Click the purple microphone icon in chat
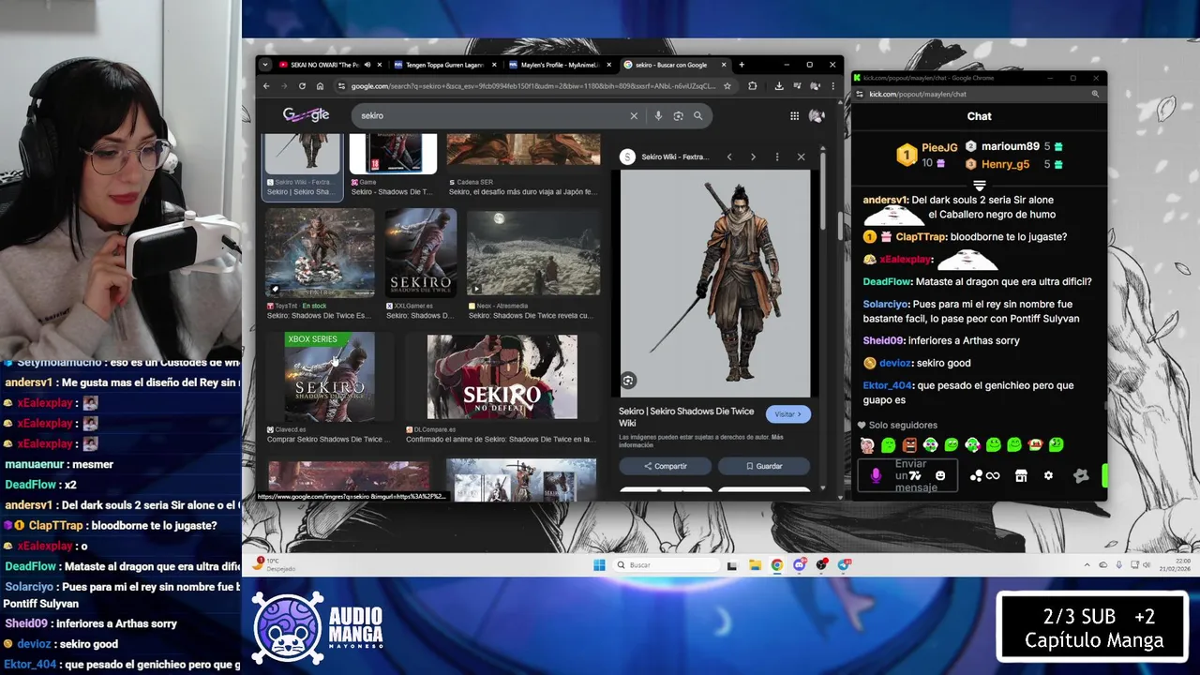The height and width of the screenshot is (675, 1200). pos(876,475)
